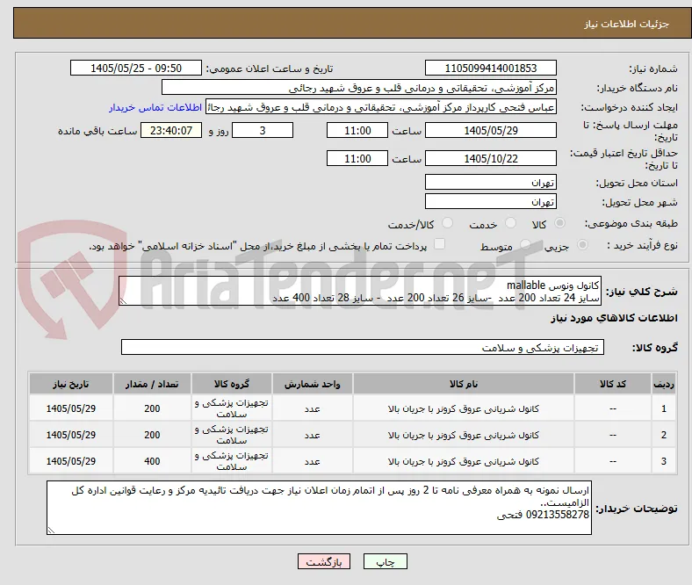692x585 pixels.
Task: Click the goods group field تجهیزات پزشکی و سلامت
Action: 363,347
